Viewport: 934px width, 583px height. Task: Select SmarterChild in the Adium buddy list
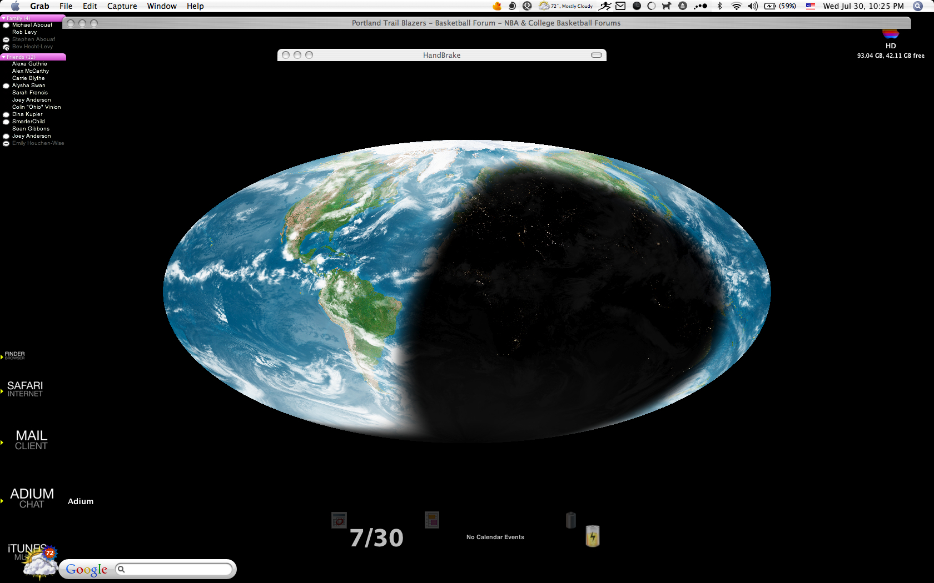[x=28, y=121]
